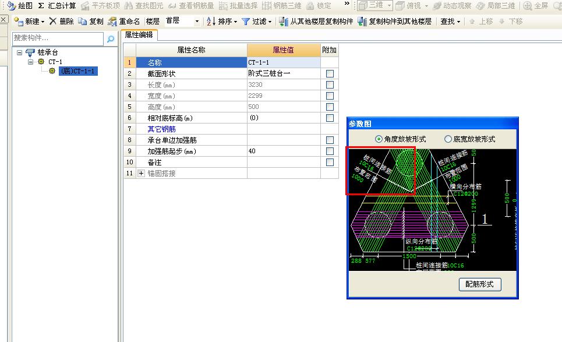Click the search magnifier icon
Viewport: 562px width, 342px height.
(111, 38)
